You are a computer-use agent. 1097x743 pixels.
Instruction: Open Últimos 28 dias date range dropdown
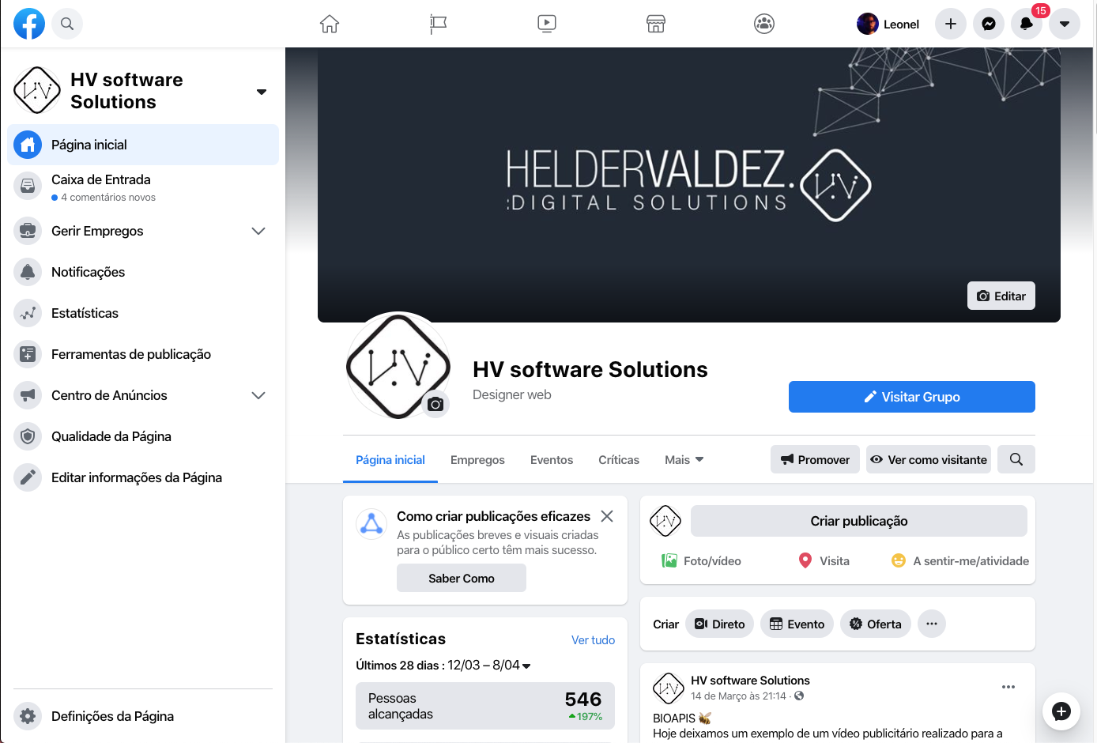point(443,665)
